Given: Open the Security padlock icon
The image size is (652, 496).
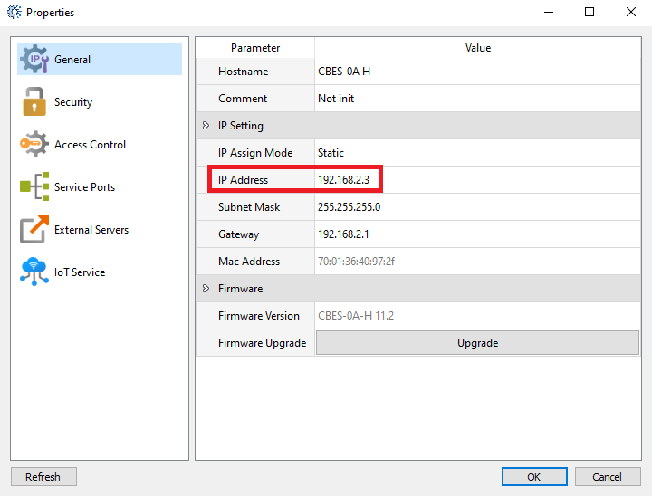Looking at the screenshot, I should 34,101.
